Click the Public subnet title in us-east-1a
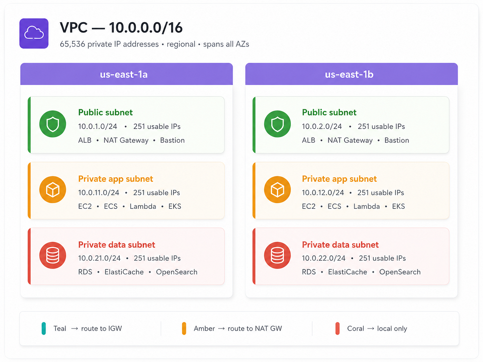Image resolution: width=483 pixels, height=362 pixels. pyautogui.click(x=106, y=112)
